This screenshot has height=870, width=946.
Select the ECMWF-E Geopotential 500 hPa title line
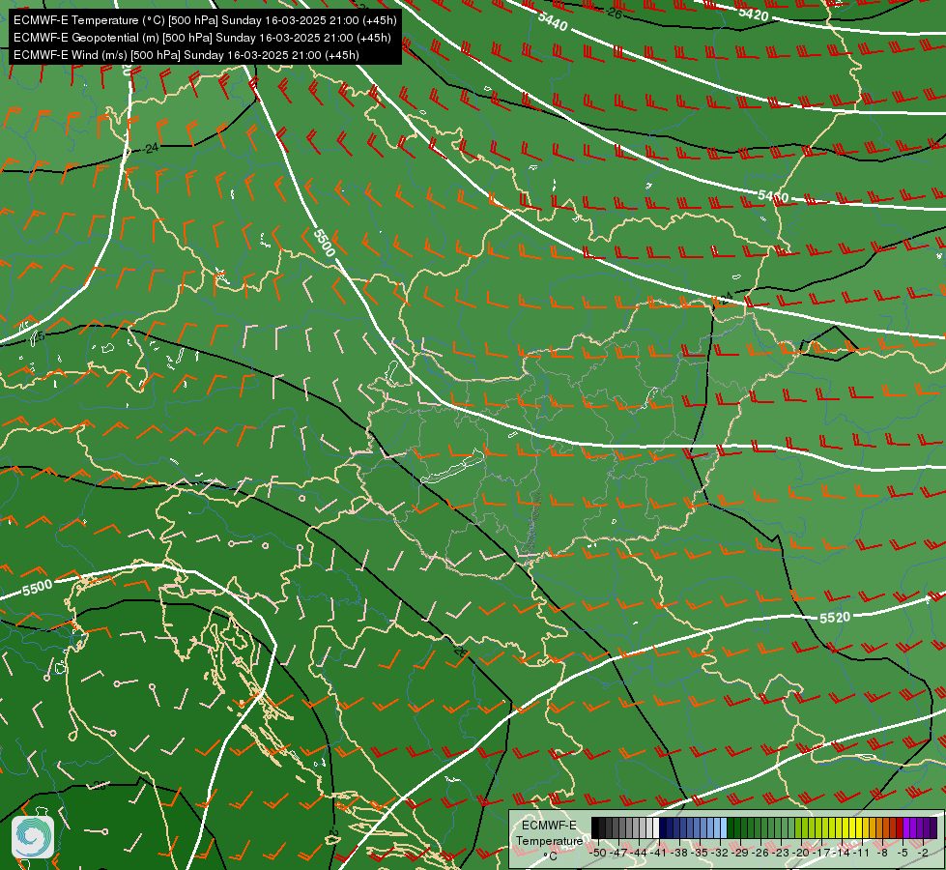tap(202, 38)
